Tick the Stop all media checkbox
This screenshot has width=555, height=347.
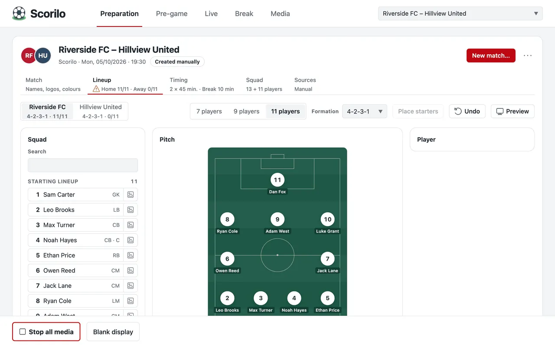tap(23, 332)
